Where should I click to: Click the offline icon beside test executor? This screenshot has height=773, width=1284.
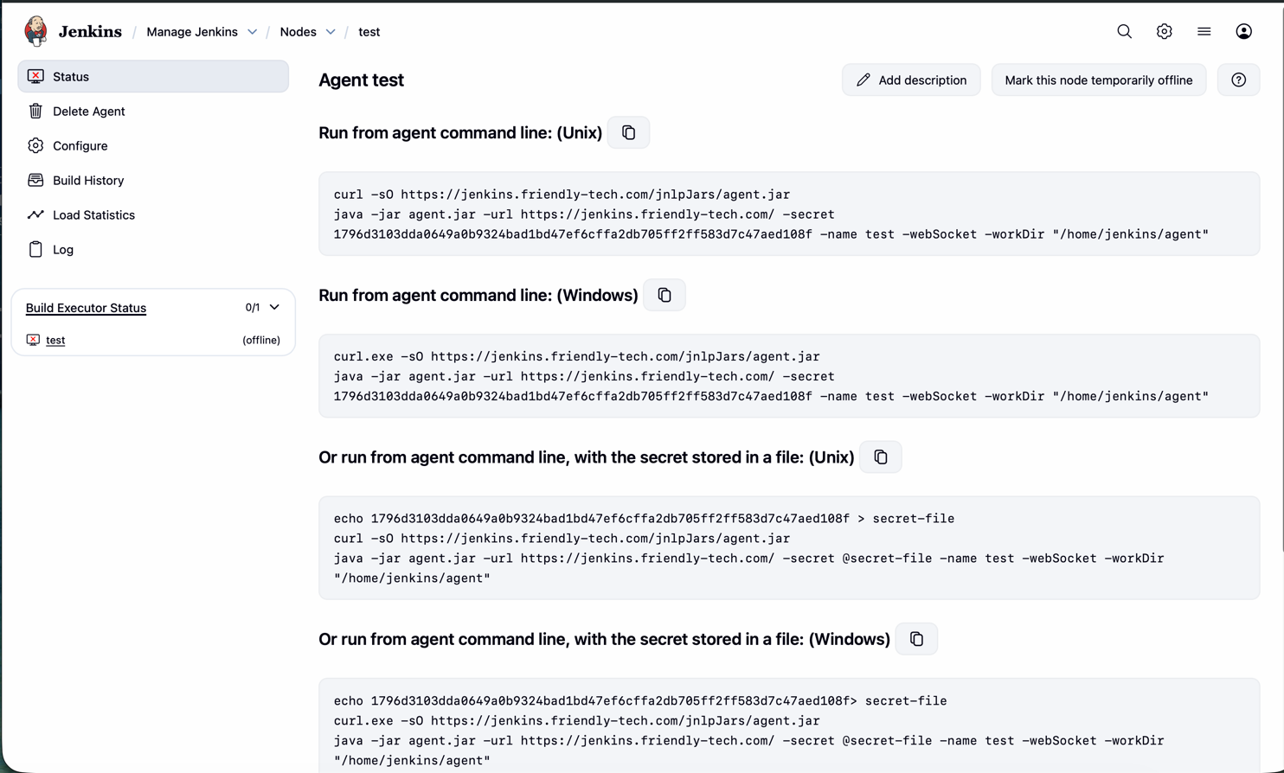coord(33,340)
